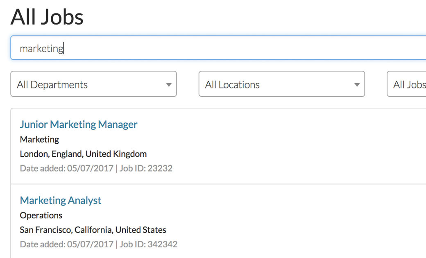The width and height of the screenshot is (426, 258).
Task: Click the marketing search input field
Action: click(x=217, y=48)
